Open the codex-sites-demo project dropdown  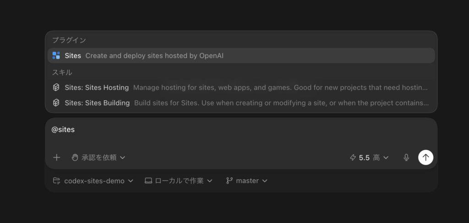pyautogui.click(x=93, y=181)
